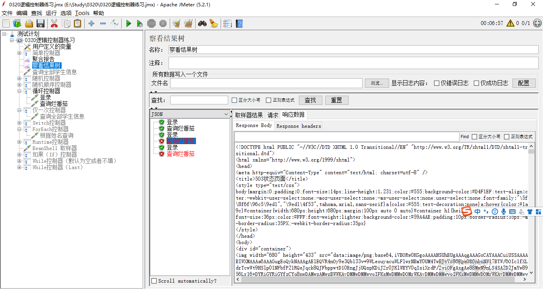Collapse the 测试计划 root node
This screenshot has width=543, height=289.
pyautogui.click(x=4, y=34)
